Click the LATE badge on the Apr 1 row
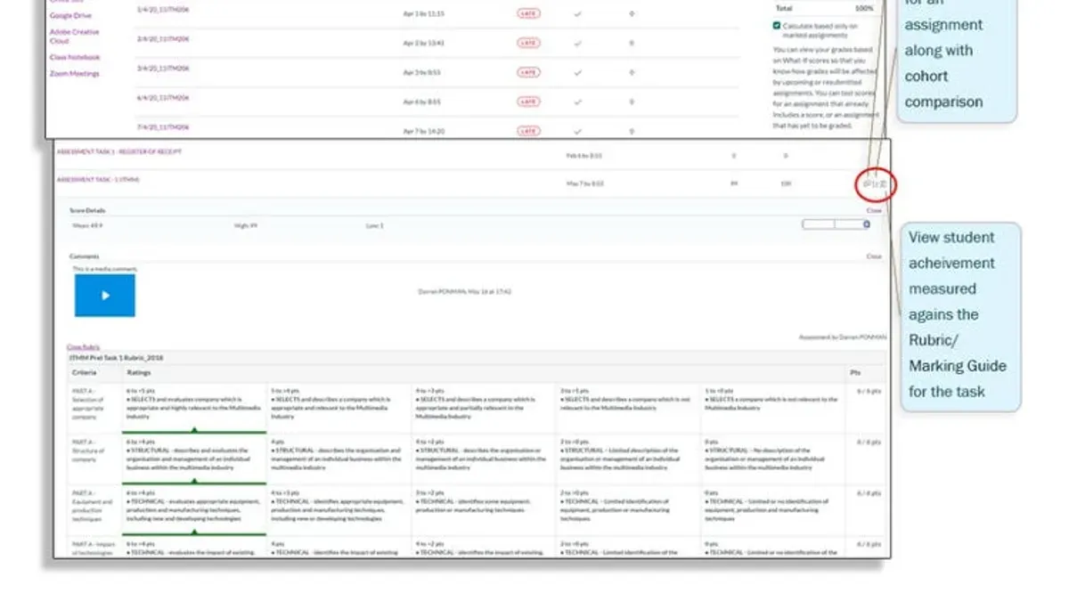The height and width of the screenshot is (601, 1069). pos(528,14)
